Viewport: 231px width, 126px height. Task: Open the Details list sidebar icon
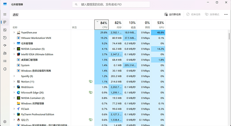pyautogui.click(x=5, y=61)
